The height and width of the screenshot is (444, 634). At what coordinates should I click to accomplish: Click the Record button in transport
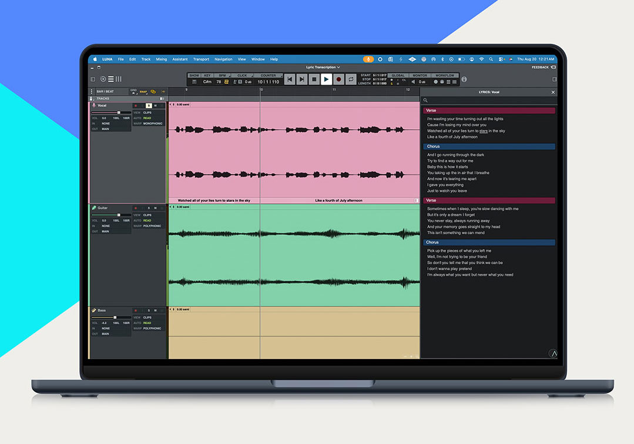pyautogui.click(x=339, y=79)
